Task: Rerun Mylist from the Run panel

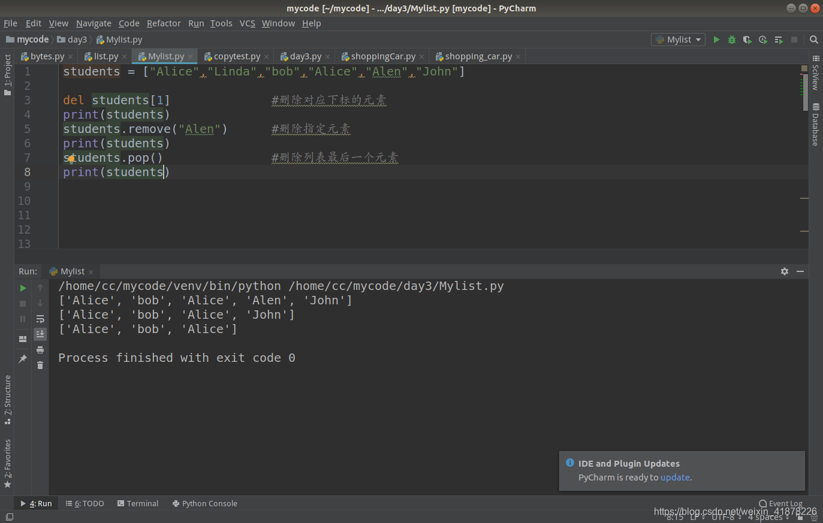Action: pyautogui.click(x=23, y=288)
